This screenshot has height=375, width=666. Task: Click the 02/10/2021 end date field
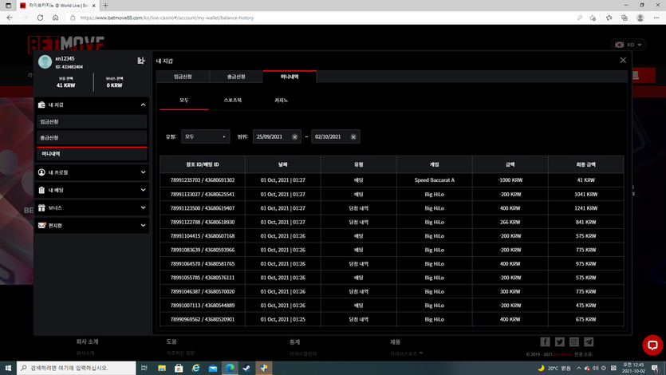[336, 136]
